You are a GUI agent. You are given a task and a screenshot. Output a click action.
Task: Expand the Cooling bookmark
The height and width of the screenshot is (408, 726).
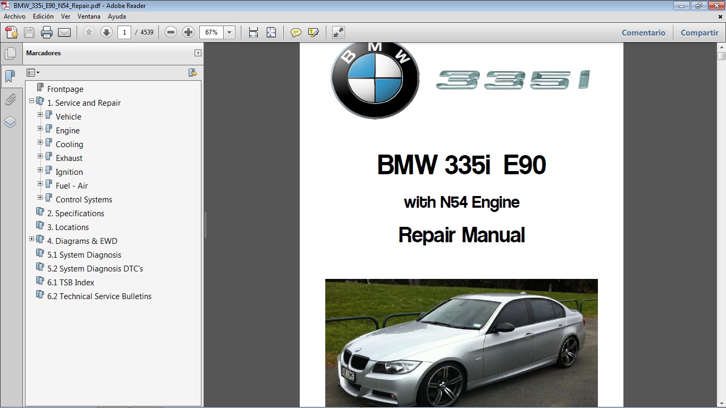(x=40, y=142)
